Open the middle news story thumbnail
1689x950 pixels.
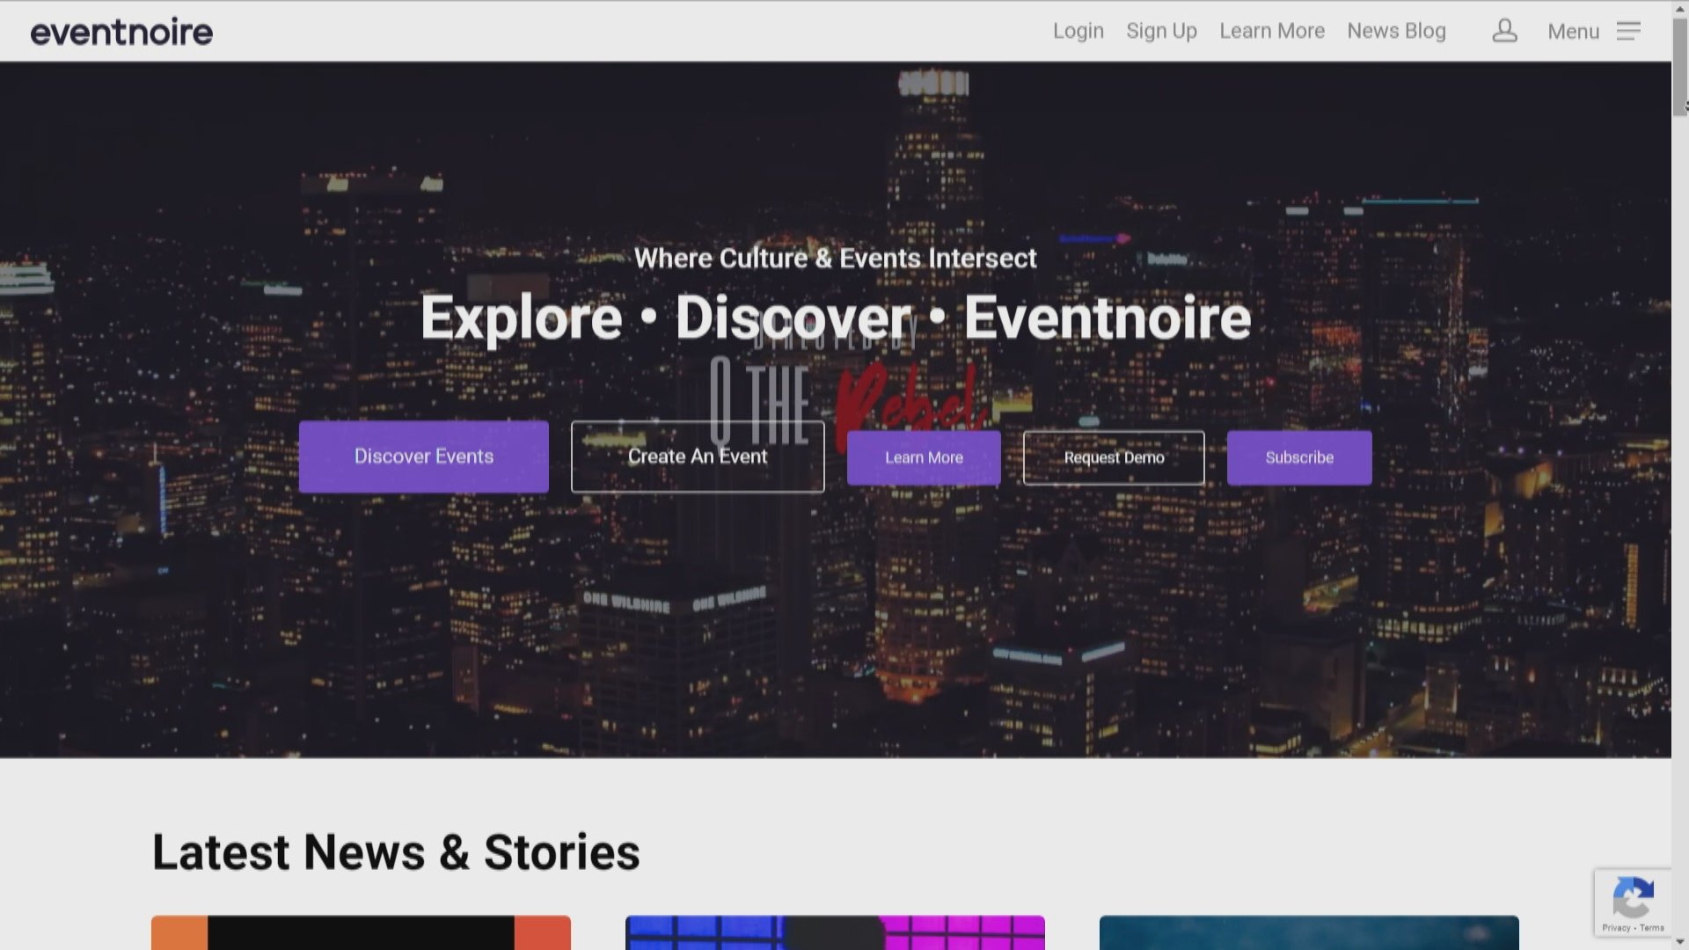click(x=835, y=932)
